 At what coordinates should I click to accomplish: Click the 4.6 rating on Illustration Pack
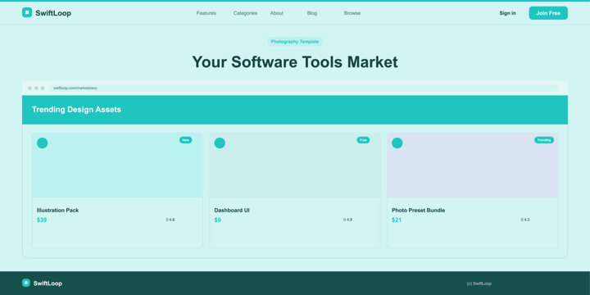(170, 220)
